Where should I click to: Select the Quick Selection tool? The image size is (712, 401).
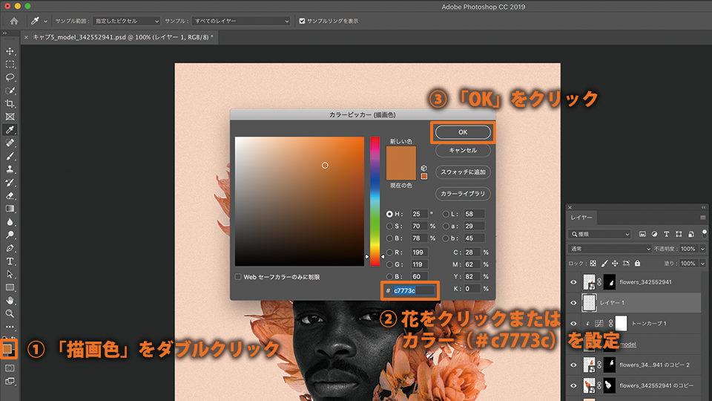10,91
